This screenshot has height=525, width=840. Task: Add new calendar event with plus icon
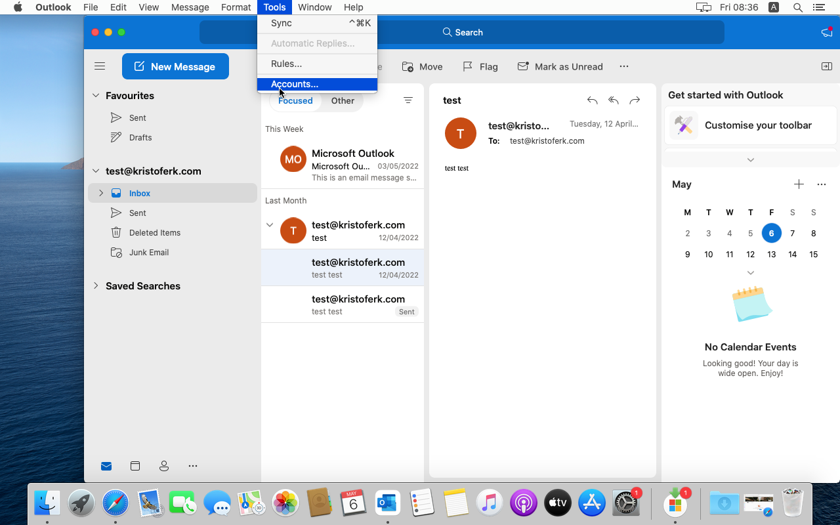pos(799,184)
